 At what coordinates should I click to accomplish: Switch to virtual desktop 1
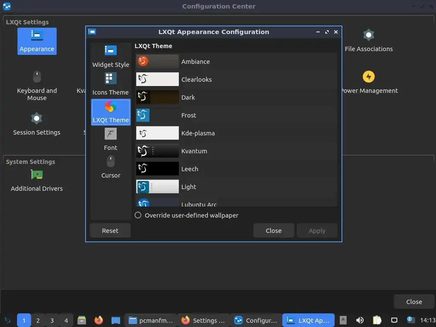pos(24,320)
